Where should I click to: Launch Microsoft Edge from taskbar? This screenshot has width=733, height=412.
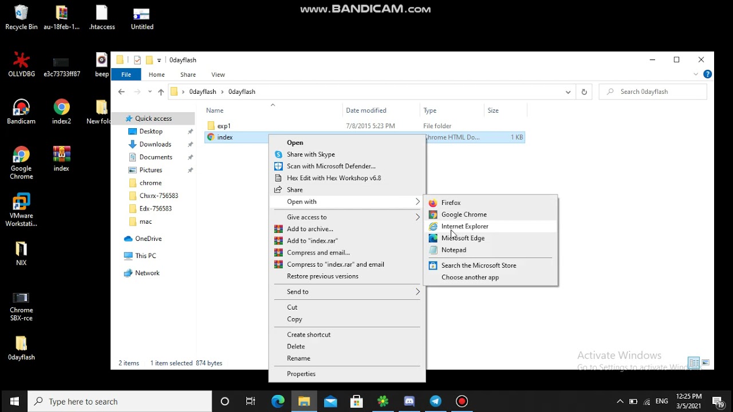point(278,401)
